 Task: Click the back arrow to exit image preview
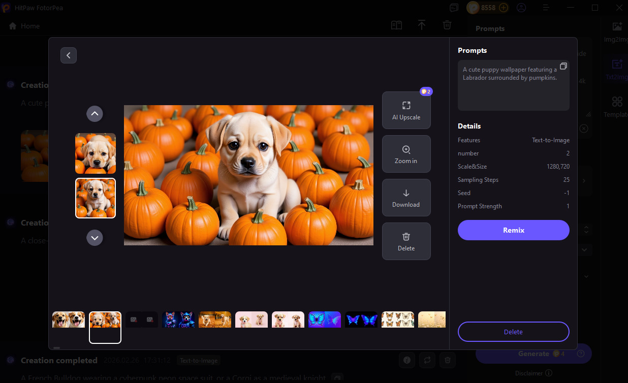click(69, 55)
